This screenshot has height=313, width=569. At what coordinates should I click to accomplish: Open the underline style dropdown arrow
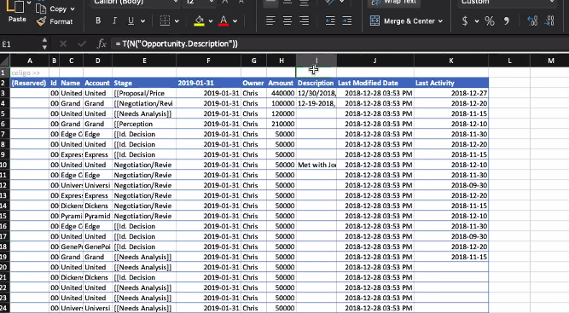(142, 21)
